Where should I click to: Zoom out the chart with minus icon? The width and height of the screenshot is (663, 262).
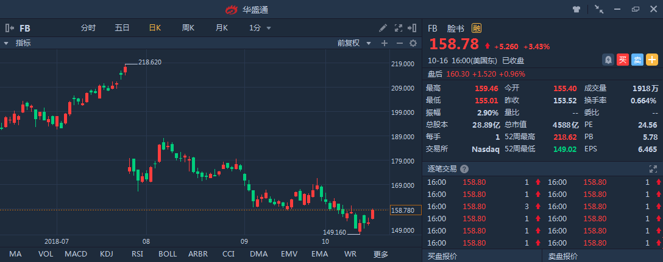[400, 43]
